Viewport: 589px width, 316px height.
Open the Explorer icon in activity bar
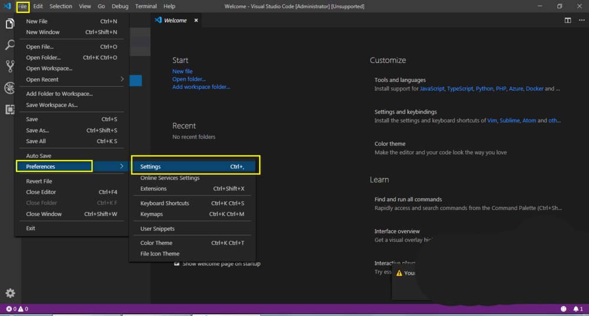click(x=9, y=24)
